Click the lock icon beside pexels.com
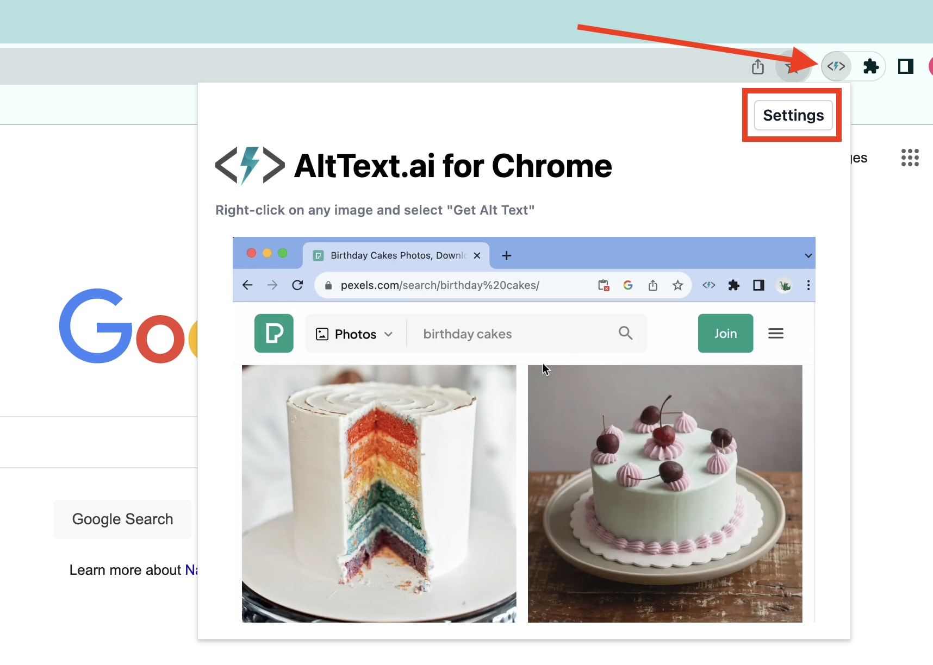Image resolution: width=933 pixels, height=665 pixels. click(x=328, y=285)
